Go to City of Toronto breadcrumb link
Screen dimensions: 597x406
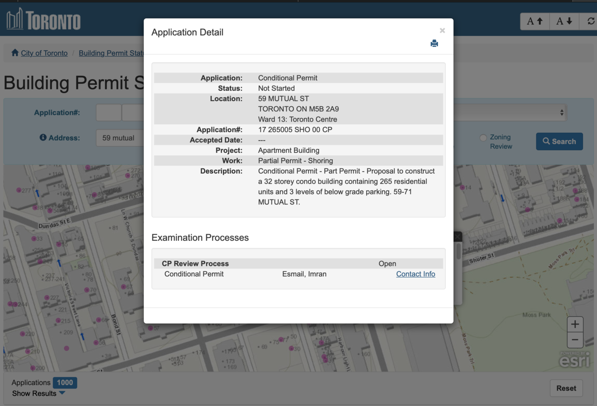[44, 53]
